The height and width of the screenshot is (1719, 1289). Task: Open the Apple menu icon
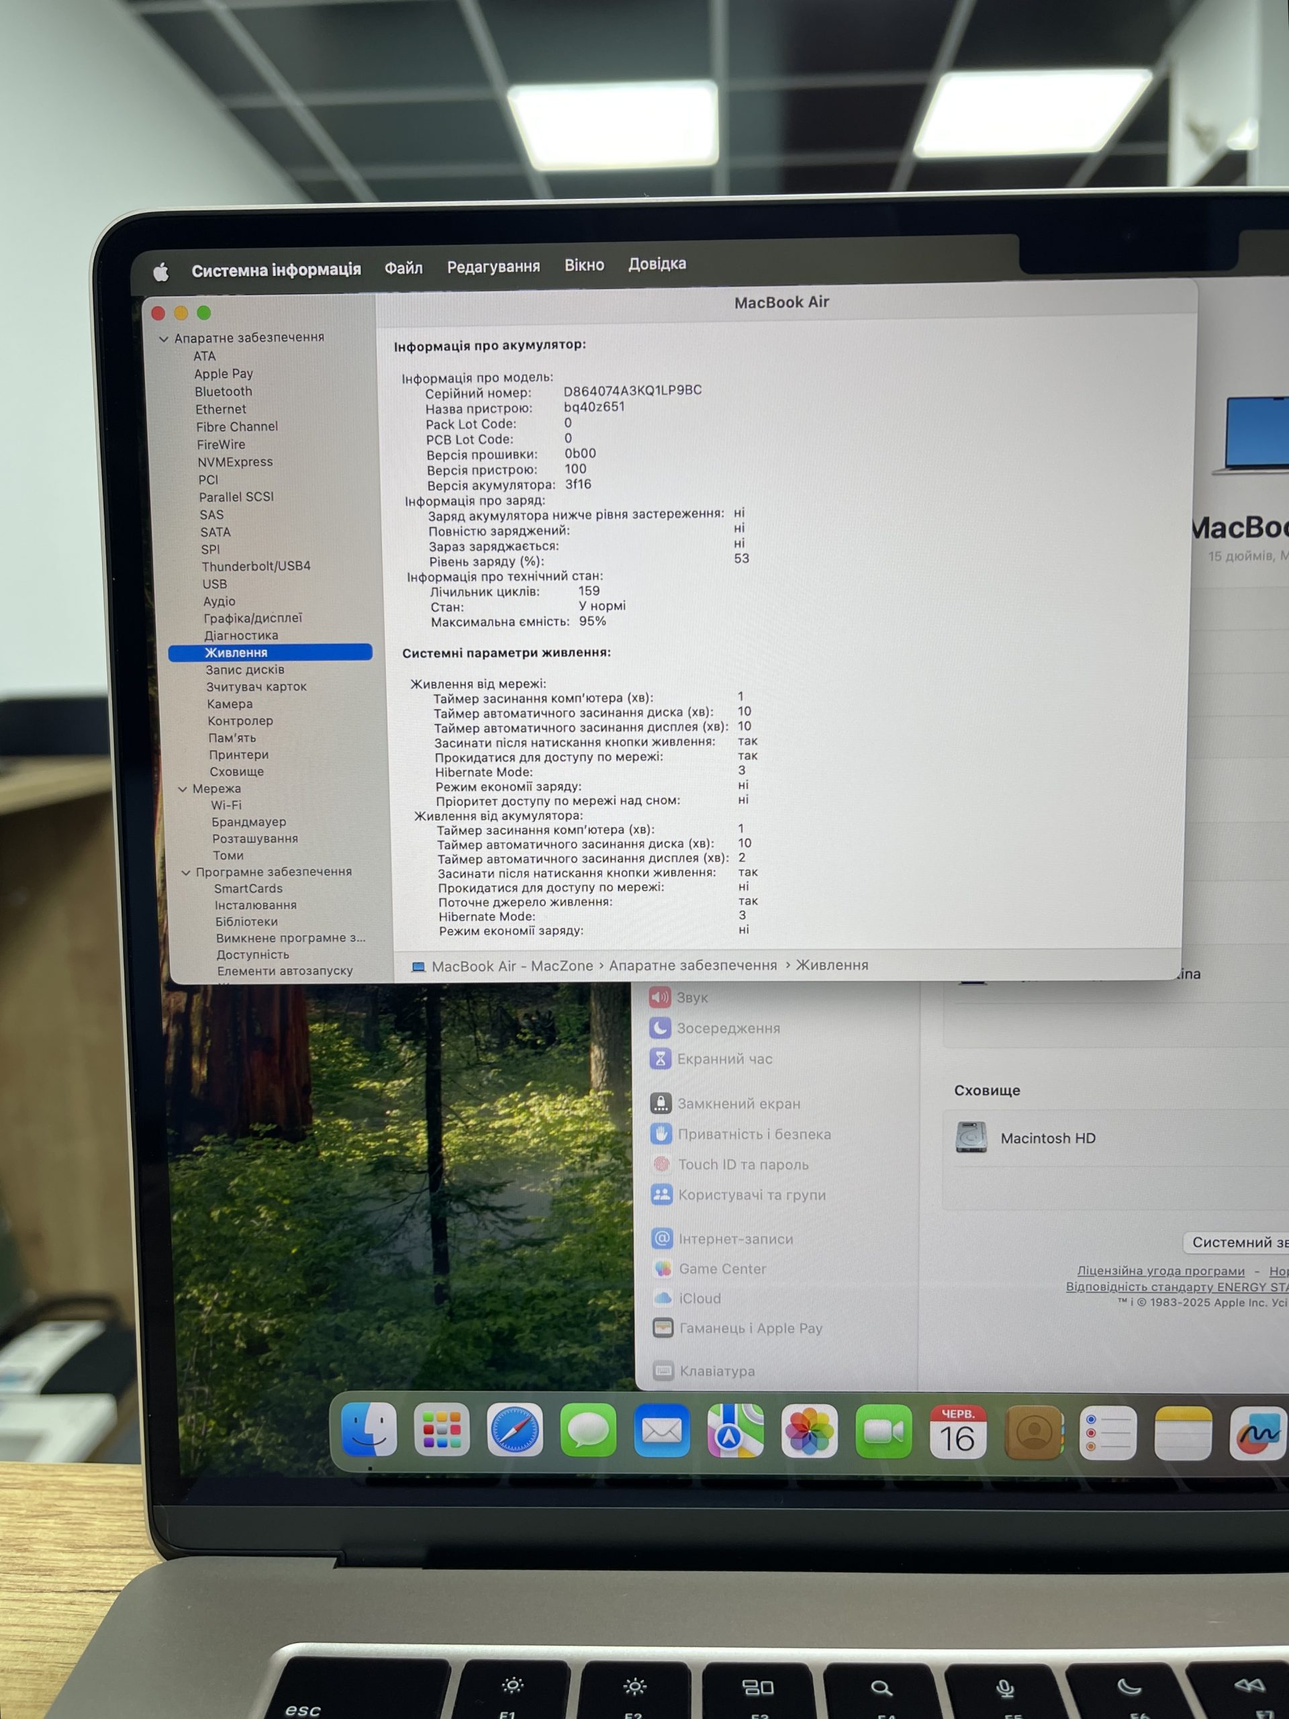(x=161, y=272)
